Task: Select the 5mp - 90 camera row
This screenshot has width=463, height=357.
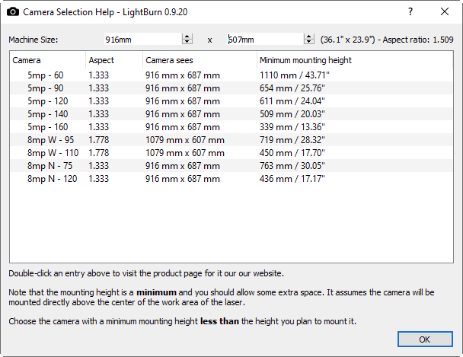Action: (231, 88)
